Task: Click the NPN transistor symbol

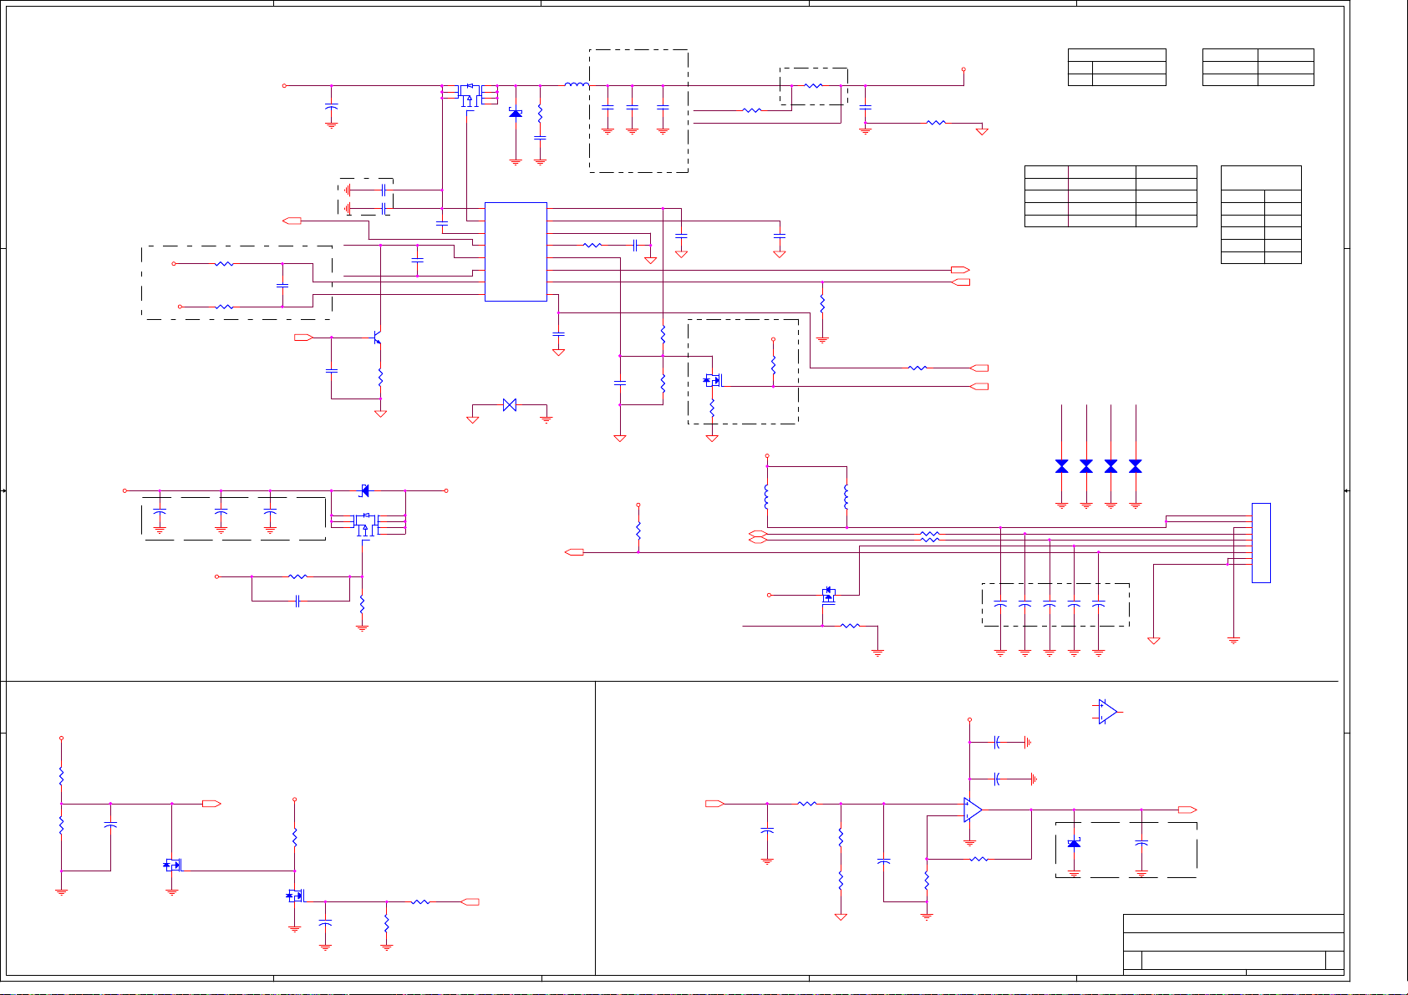Action: 377,338
